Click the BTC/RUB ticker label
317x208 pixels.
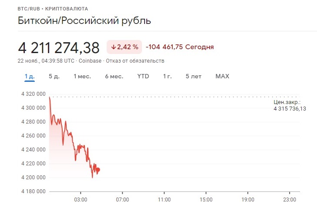[x=29, y=9]
